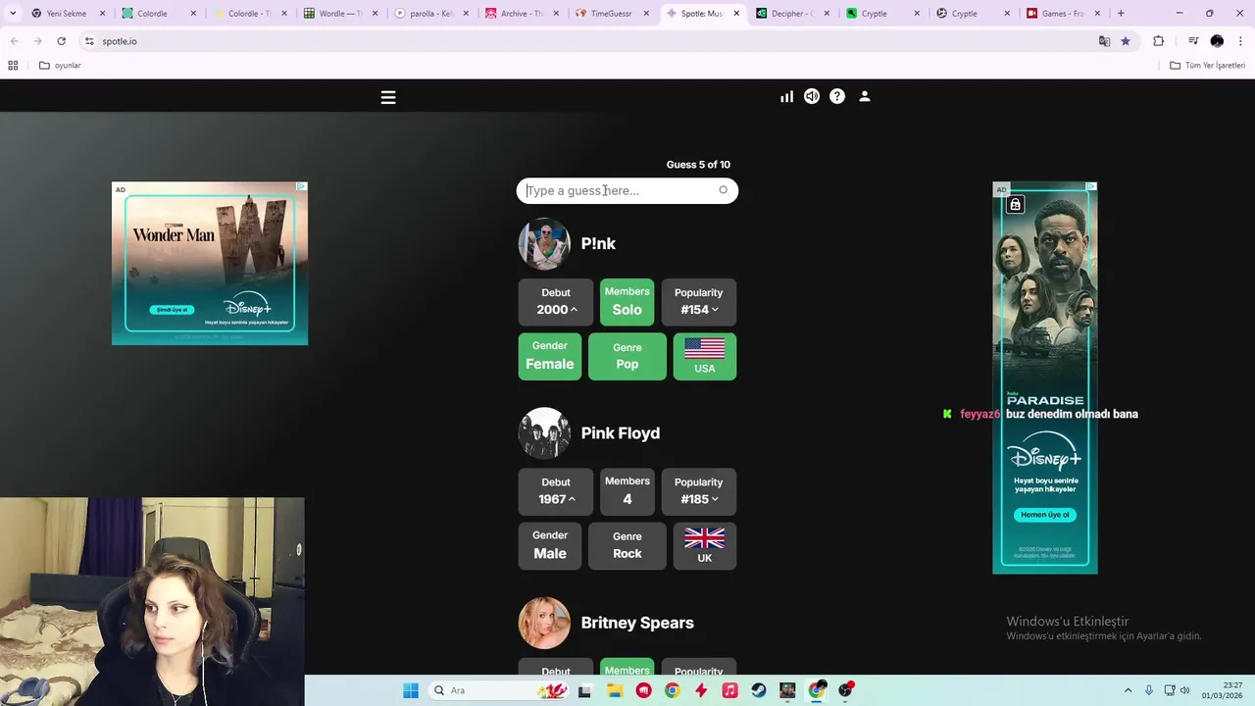Go back with browser back arrow
This screenshot has height=706, width=1255.
click(14, 41)
